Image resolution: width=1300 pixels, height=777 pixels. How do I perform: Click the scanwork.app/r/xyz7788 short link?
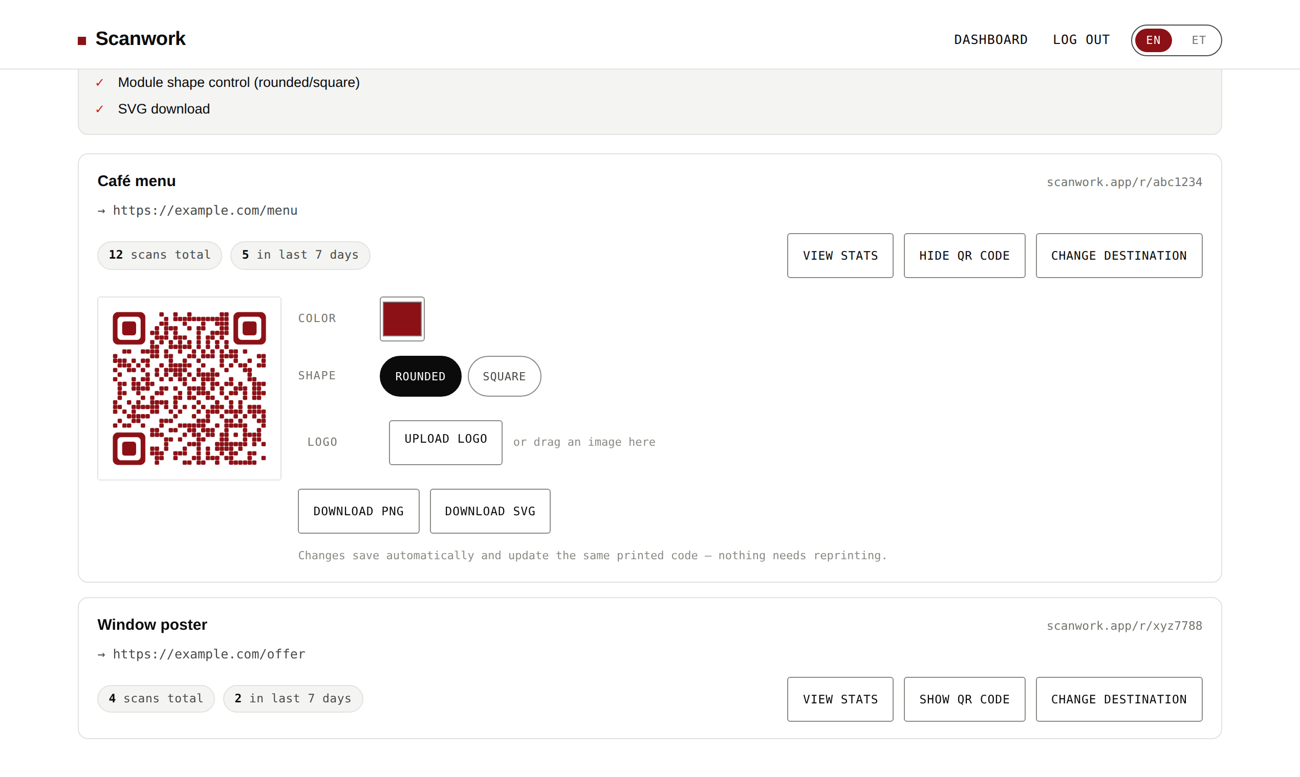pos(1124,626)
